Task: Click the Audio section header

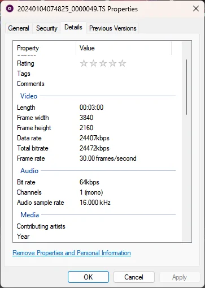Action: pos(29,171)
